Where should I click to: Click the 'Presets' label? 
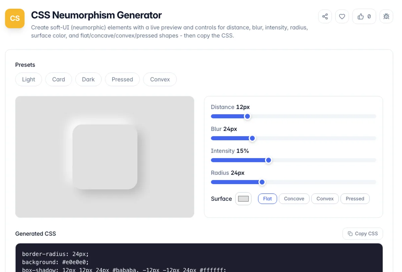click(x=25, y=65)
